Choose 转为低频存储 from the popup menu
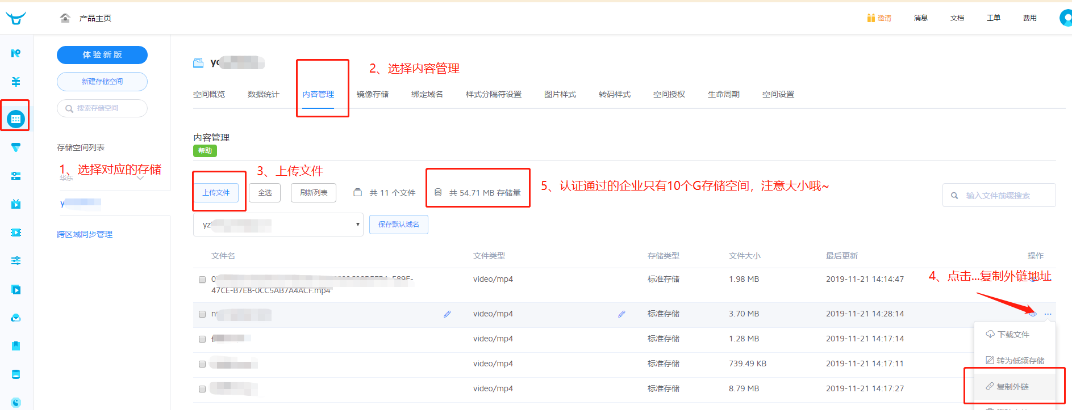 1015,361
